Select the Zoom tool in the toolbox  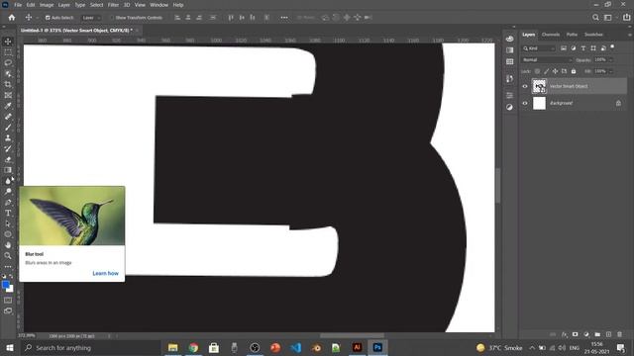(x=8, y=255)
